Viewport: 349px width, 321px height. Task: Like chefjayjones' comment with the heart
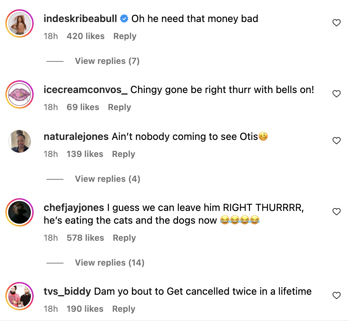click(x=336, y=212)
